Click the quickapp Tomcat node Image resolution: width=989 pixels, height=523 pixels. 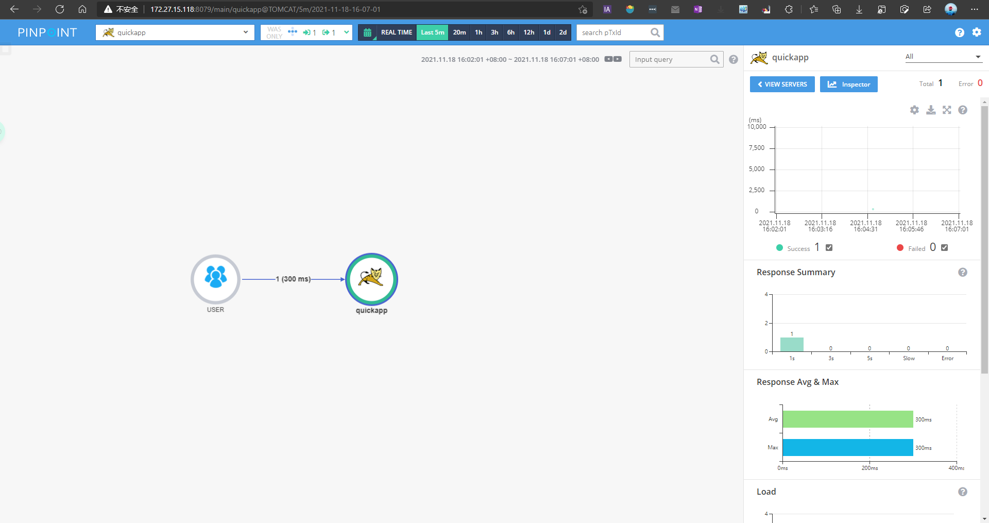[x=371, y=279]
